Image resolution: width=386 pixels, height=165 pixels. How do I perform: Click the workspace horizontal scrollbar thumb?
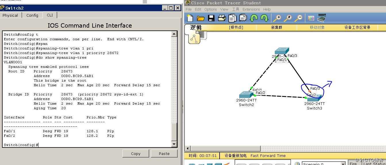(226, 148)
